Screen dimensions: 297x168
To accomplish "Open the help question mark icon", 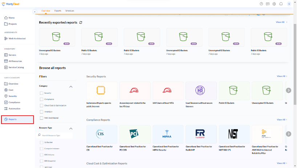I will point(261,4).
